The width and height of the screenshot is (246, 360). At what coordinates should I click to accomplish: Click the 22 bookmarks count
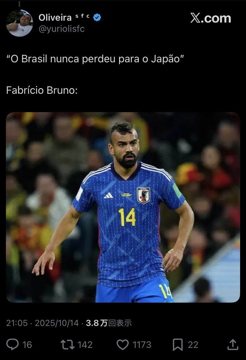(x=193, y=345)
